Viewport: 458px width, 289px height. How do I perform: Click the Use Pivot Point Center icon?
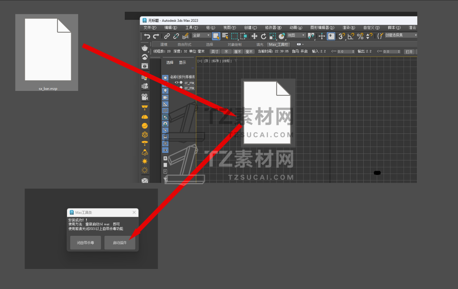coord(311,36)
